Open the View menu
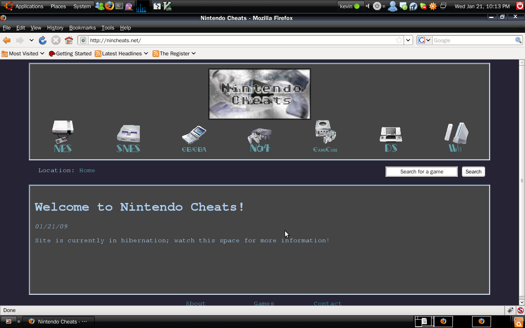This screenshot has height=328, width=525. (x=36, y=27)
